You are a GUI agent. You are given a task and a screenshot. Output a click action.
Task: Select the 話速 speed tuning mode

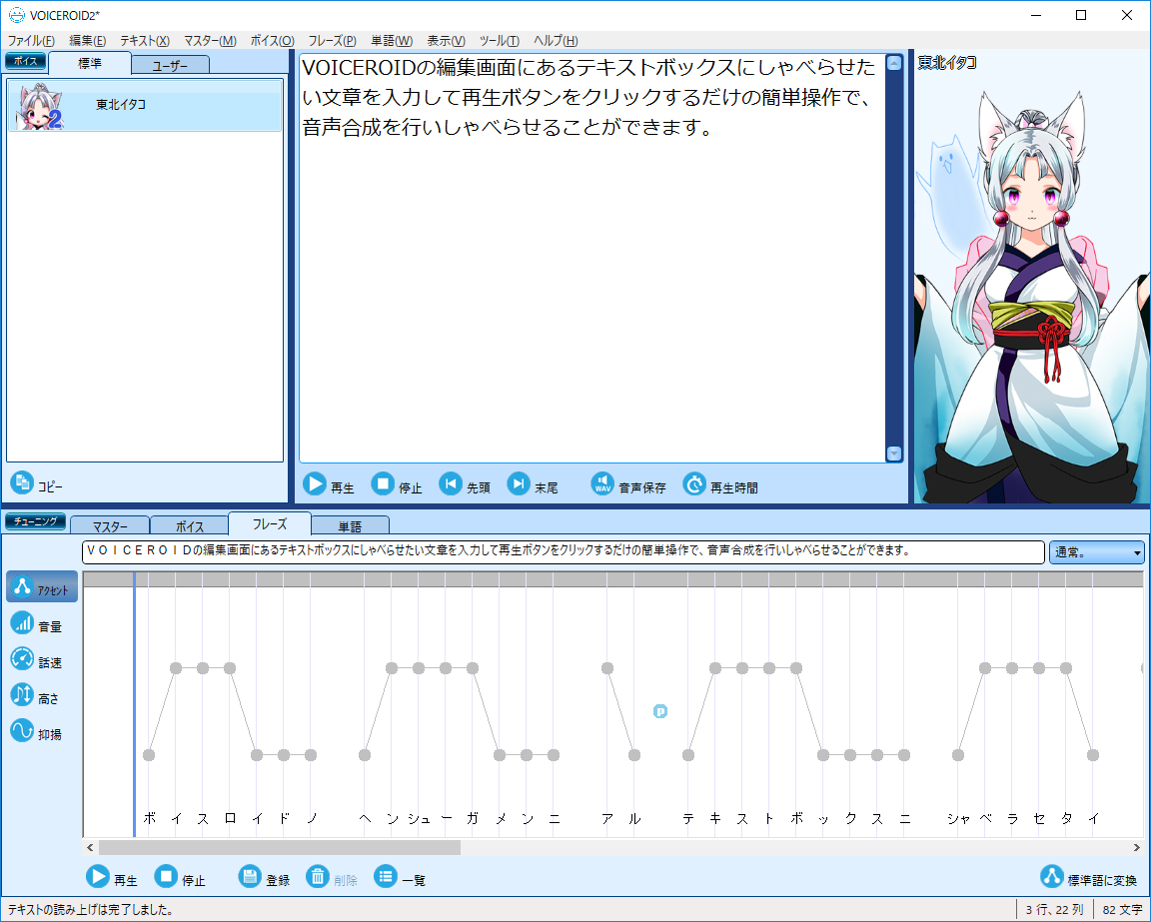click(x=36, y=659)
